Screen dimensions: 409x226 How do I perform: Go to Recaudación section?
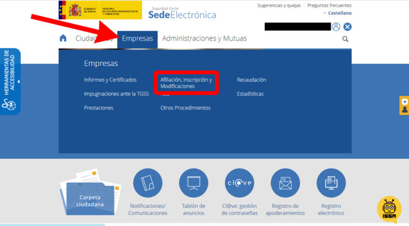pos(251,80)
